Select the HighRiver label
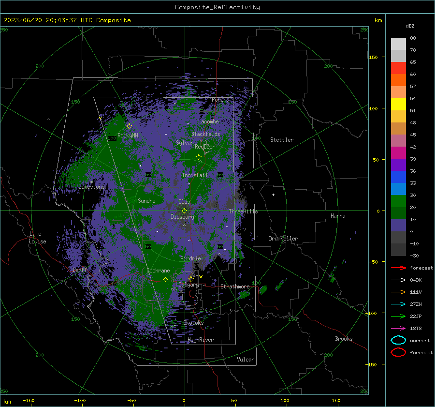 pos(201,340)
